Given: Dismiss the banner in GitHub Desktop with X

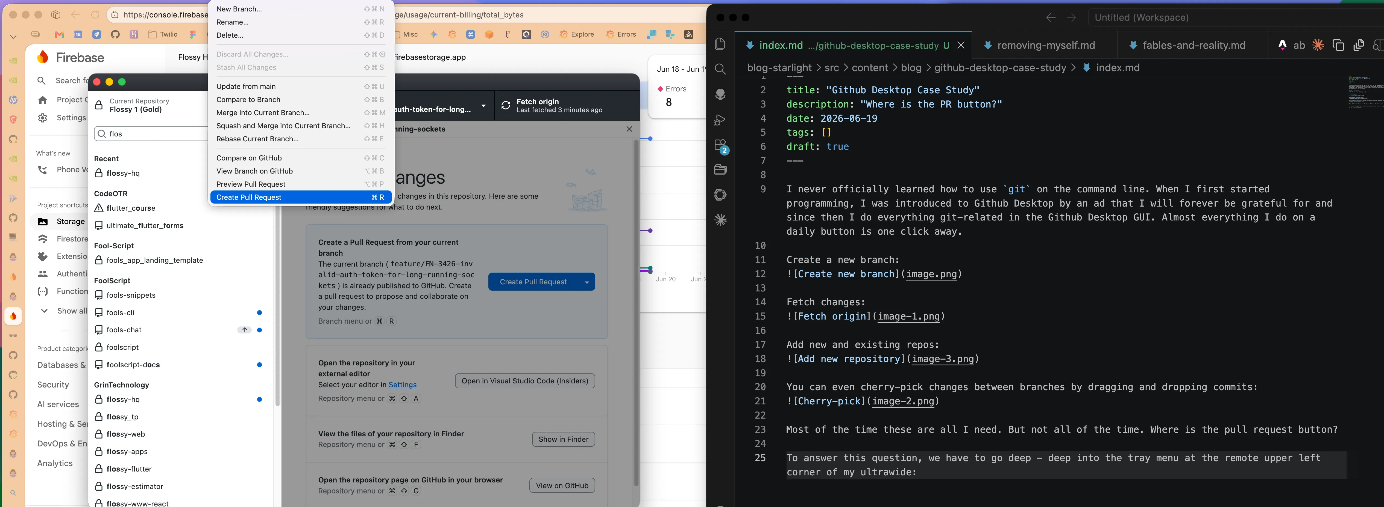Looking at the screenshot, I should pyautogui.click(x=629, y=129).
